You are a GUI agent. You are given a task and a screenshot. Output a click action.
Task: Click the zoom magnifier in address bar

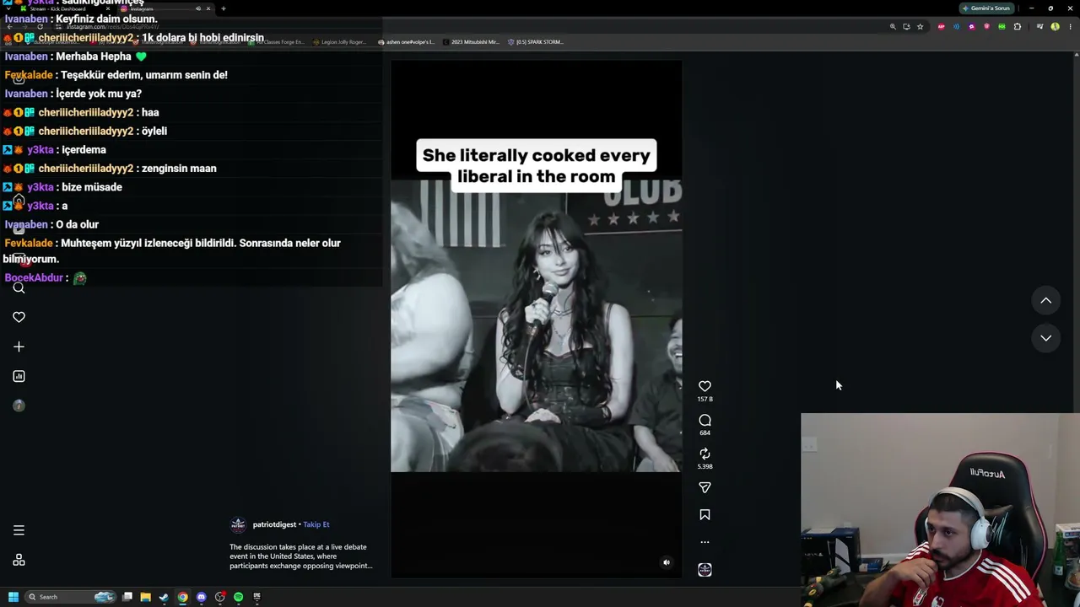click(893, 26)
